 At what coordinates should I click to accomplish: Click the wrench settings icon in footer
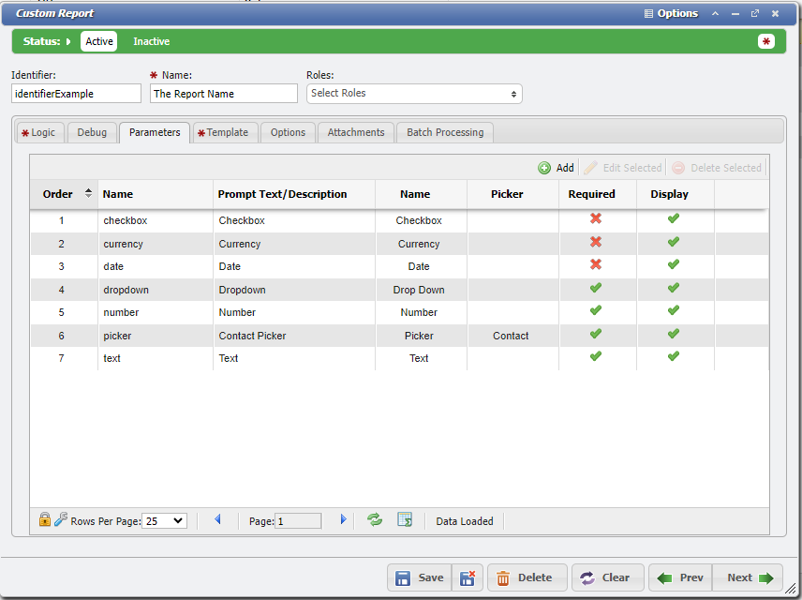[61, 520]
